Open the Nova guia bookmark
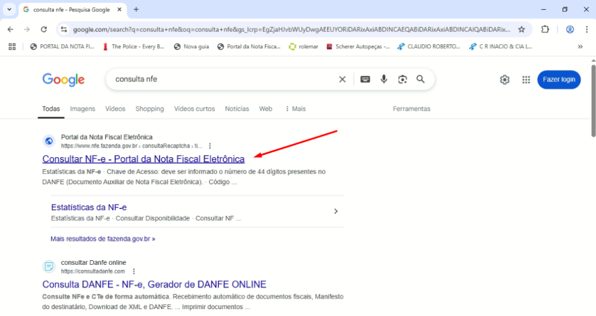This screenshot has height=316, width=596. click(x=191, y=47)
